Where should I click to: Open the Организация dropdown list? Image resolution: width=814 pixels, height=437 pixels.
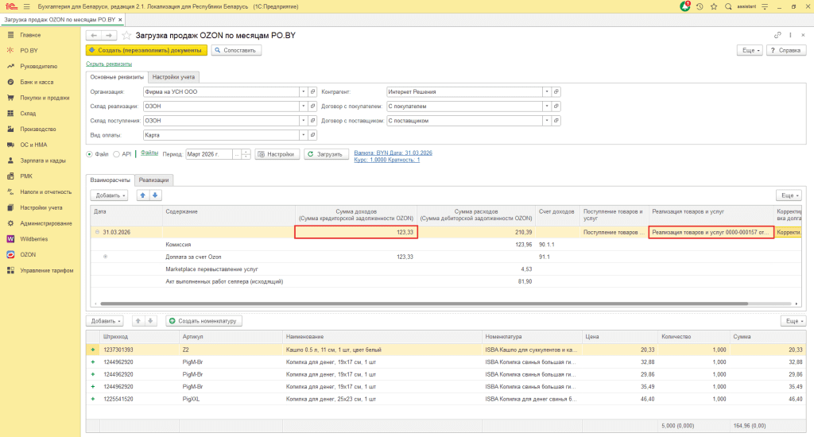303,92
